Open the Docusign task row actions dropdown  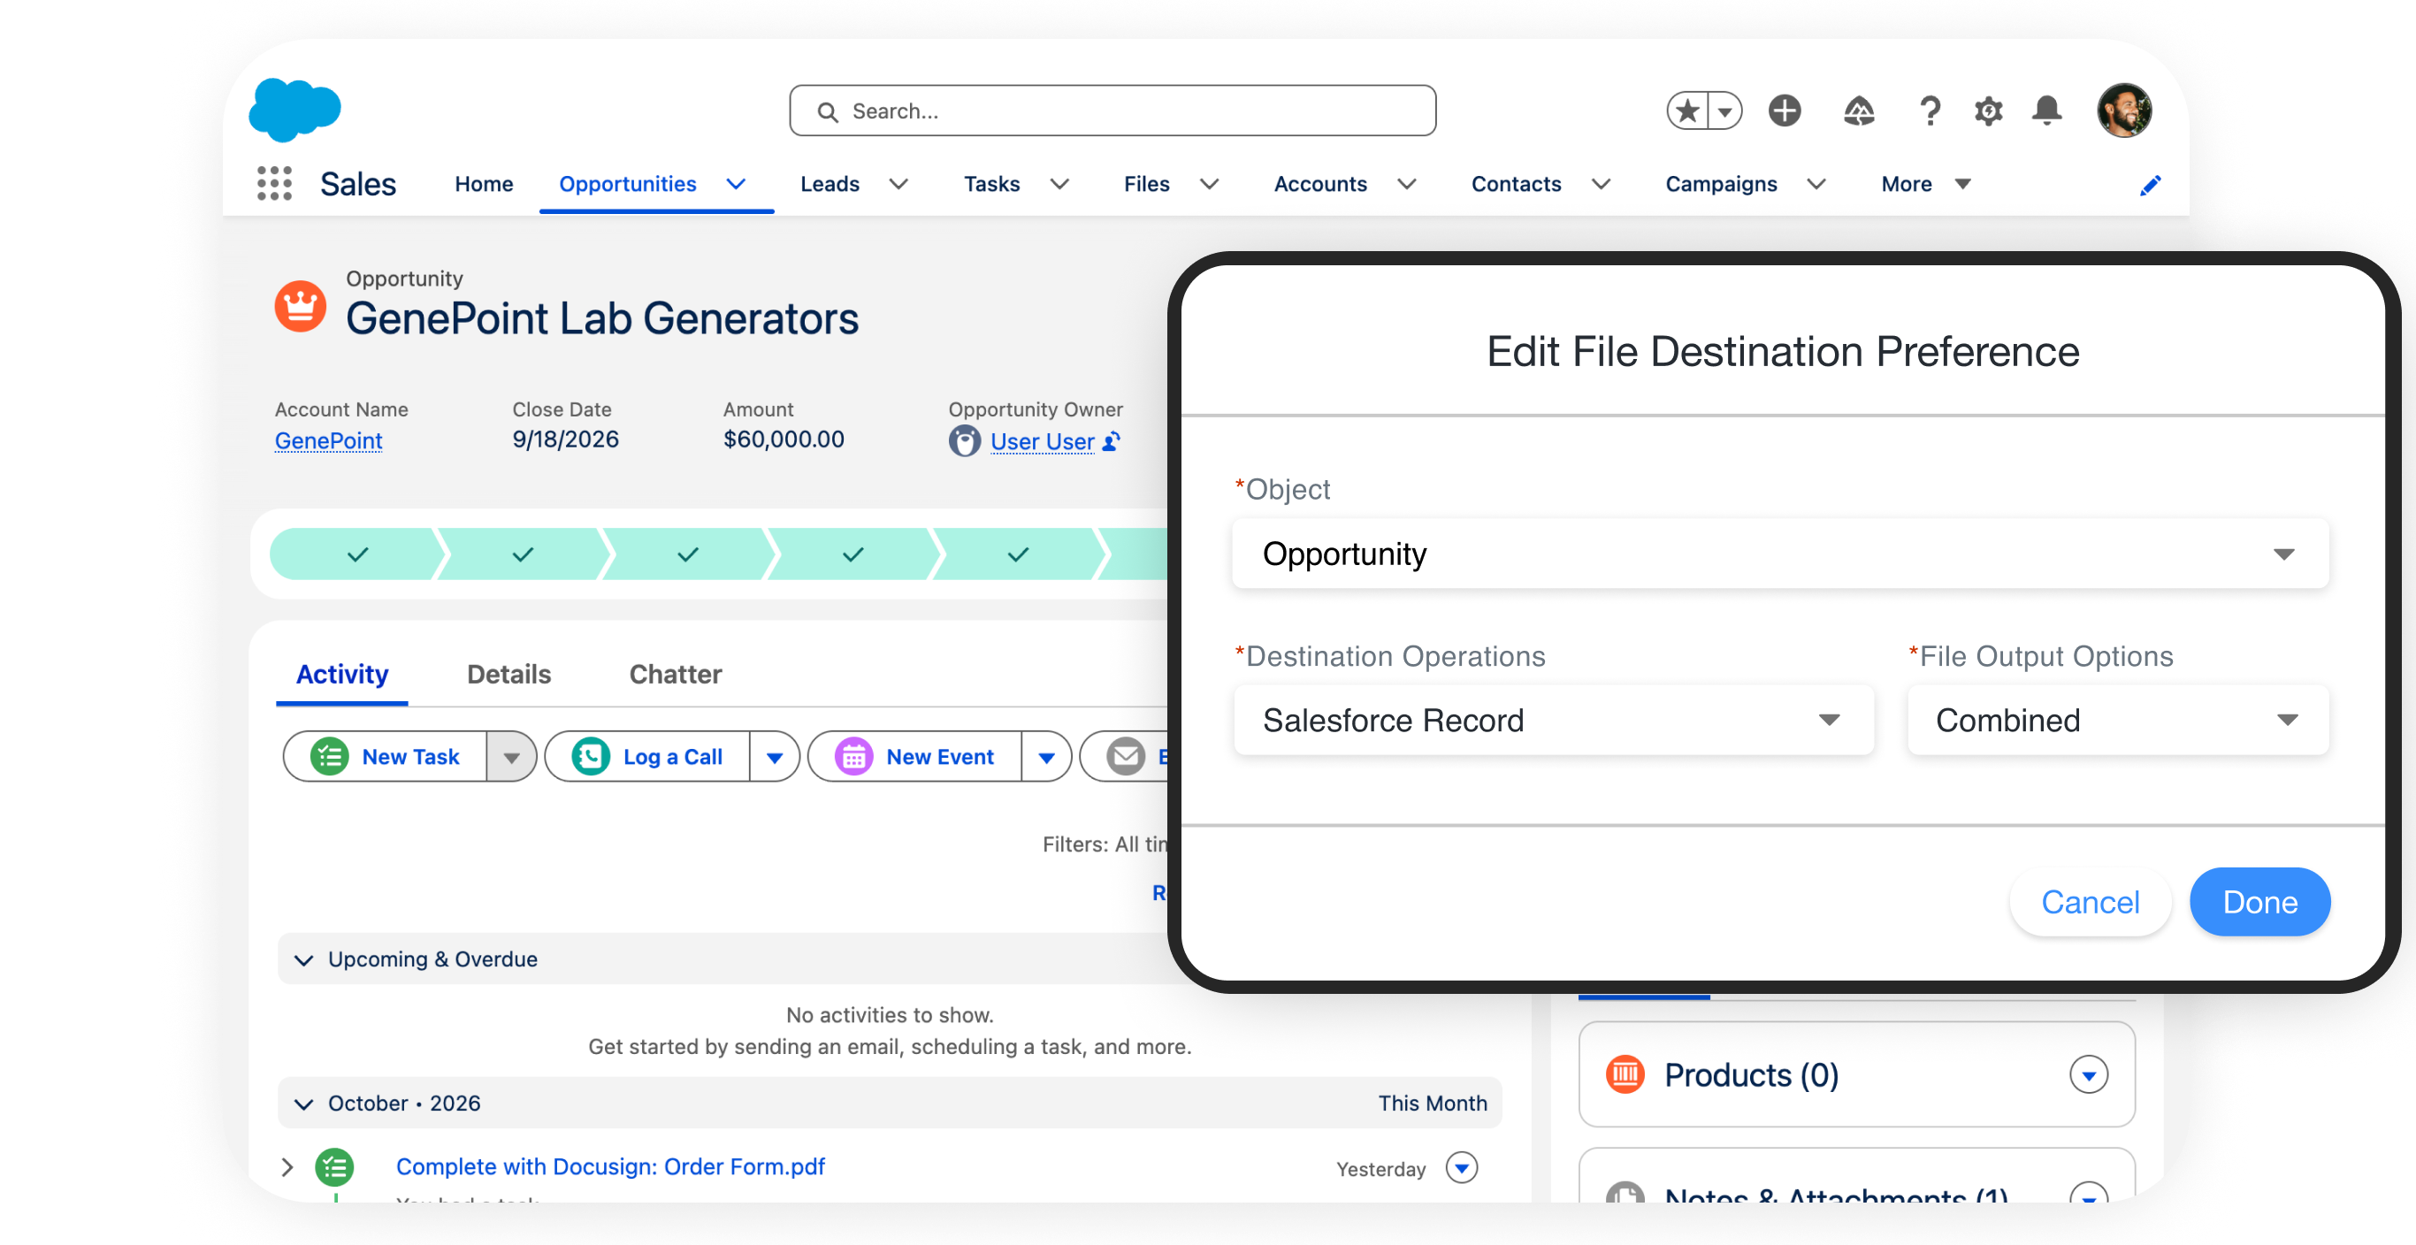tap(1461, 1167)
